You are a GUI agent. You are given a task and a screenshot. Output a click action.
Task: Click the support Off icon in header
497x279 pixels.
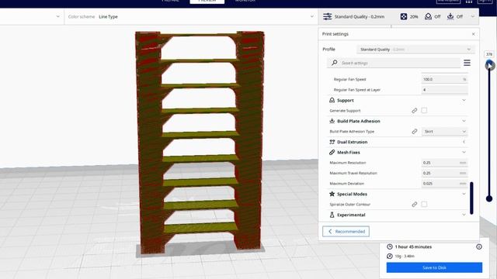pos(428,16)
